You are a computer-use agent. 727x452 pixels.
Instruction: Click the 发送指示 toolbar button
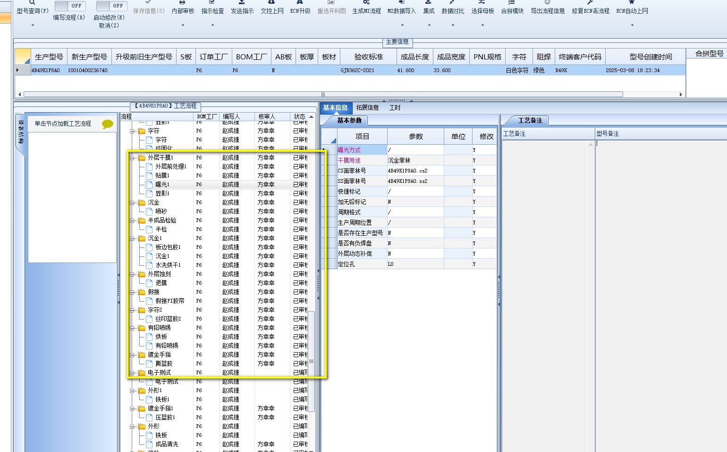tap(242, 8)
